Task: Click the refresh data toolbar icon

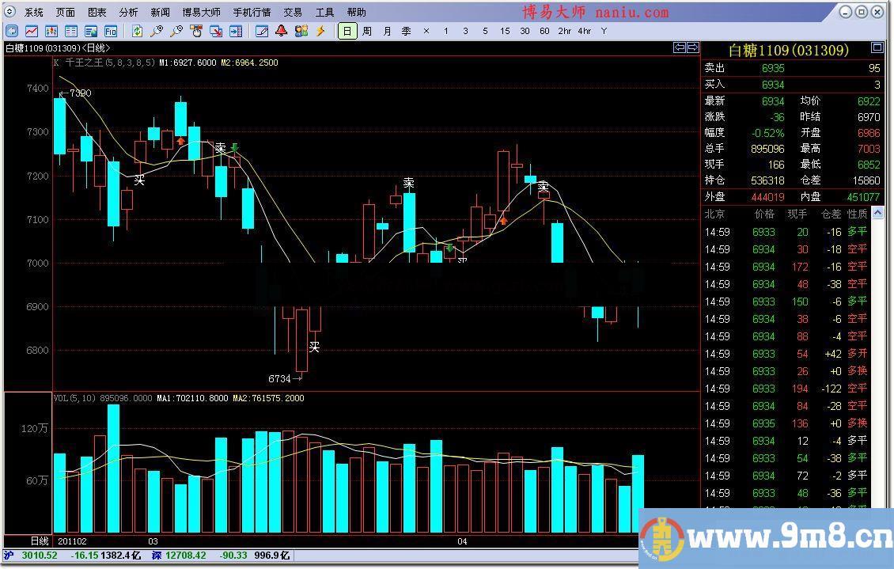Action: tap(137, 31)
